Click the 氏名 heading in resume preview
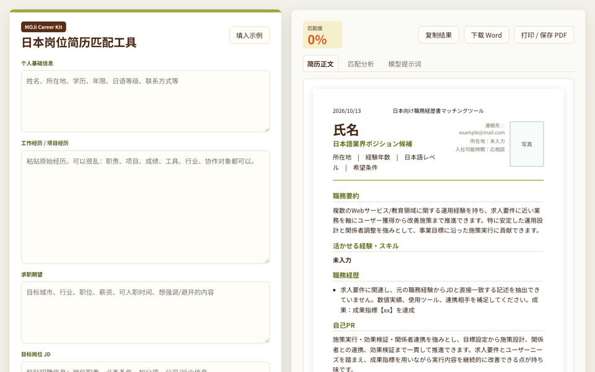Image resolution: width=595 pixels, height=372 pixels. tap(346, 130)
